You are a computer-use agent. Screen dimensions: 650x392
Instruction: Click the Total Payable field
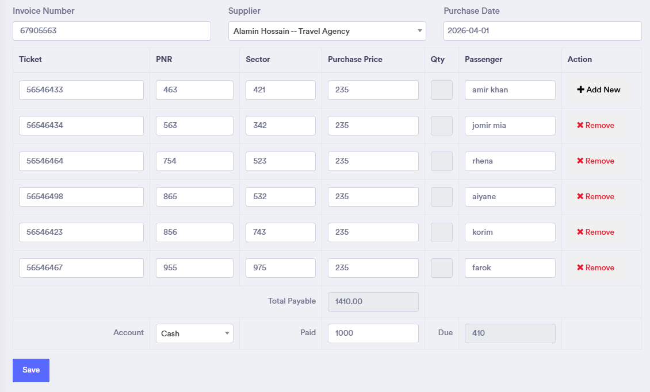click(x=373, y=302)
